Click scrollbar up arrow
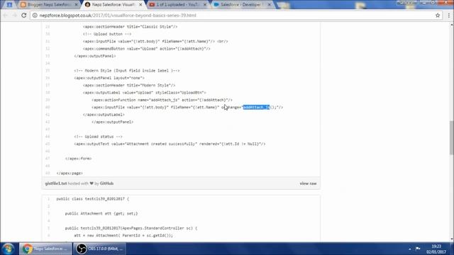Screen dimensions: 454x255 (451, 25)
